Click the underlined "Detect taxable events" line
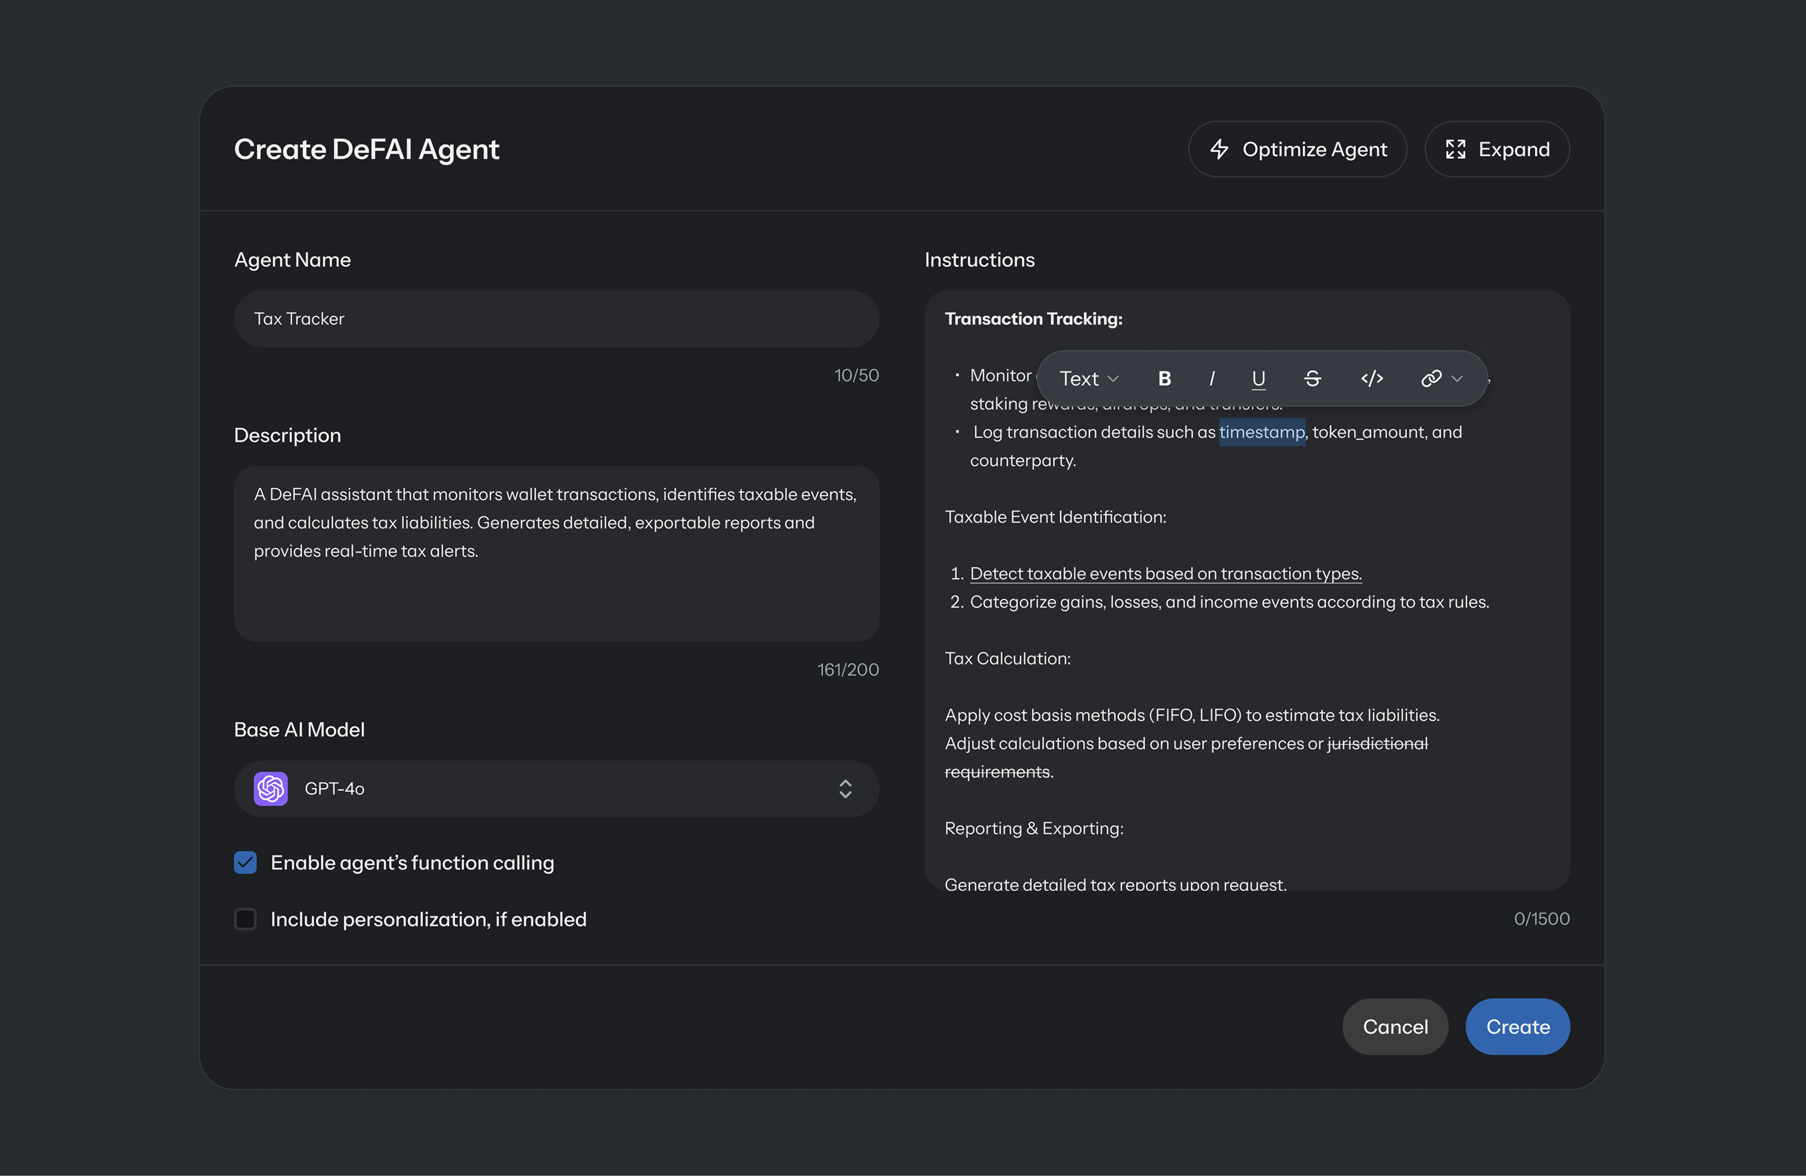 1165,574
